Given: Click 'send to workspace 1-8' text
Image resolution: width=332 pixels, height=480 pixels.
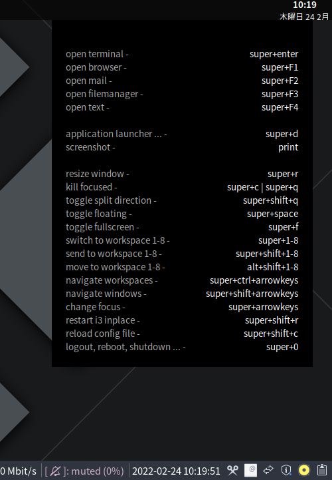Looking at the screenshot, I should 114,254.
